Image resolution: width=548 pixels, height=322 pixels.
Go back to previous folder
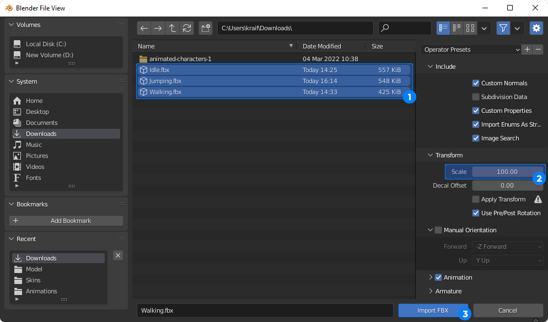click(x=144, y=28)
